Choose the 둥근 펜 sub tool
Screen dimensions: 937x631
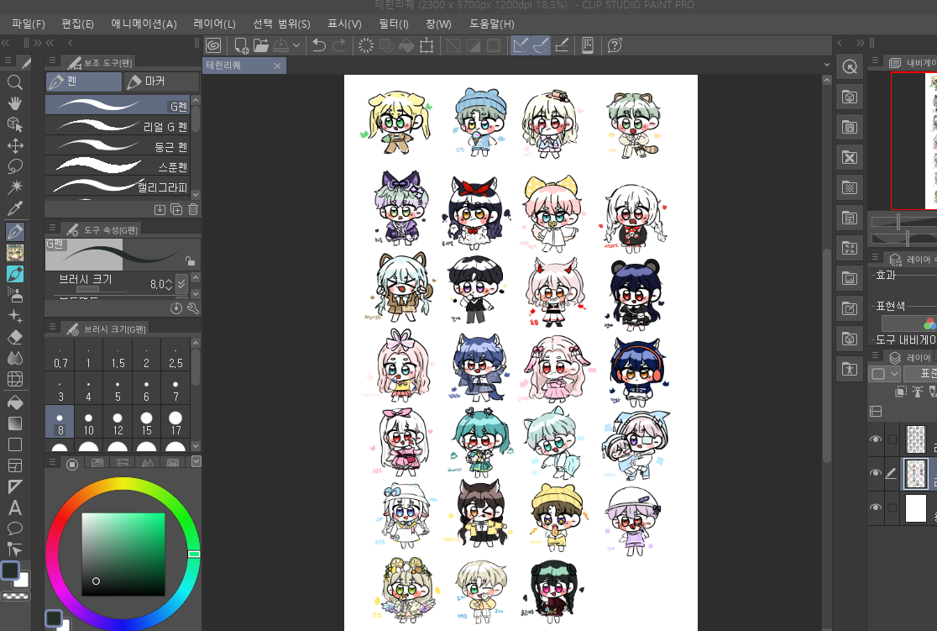[118, 146]
